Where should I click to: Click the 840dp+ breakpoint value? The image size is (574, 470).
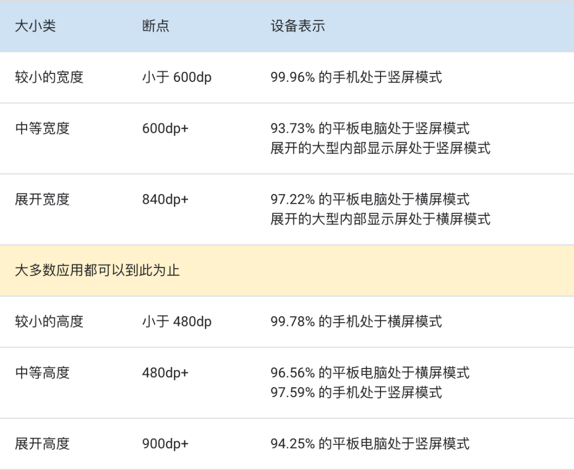[165, 199]
